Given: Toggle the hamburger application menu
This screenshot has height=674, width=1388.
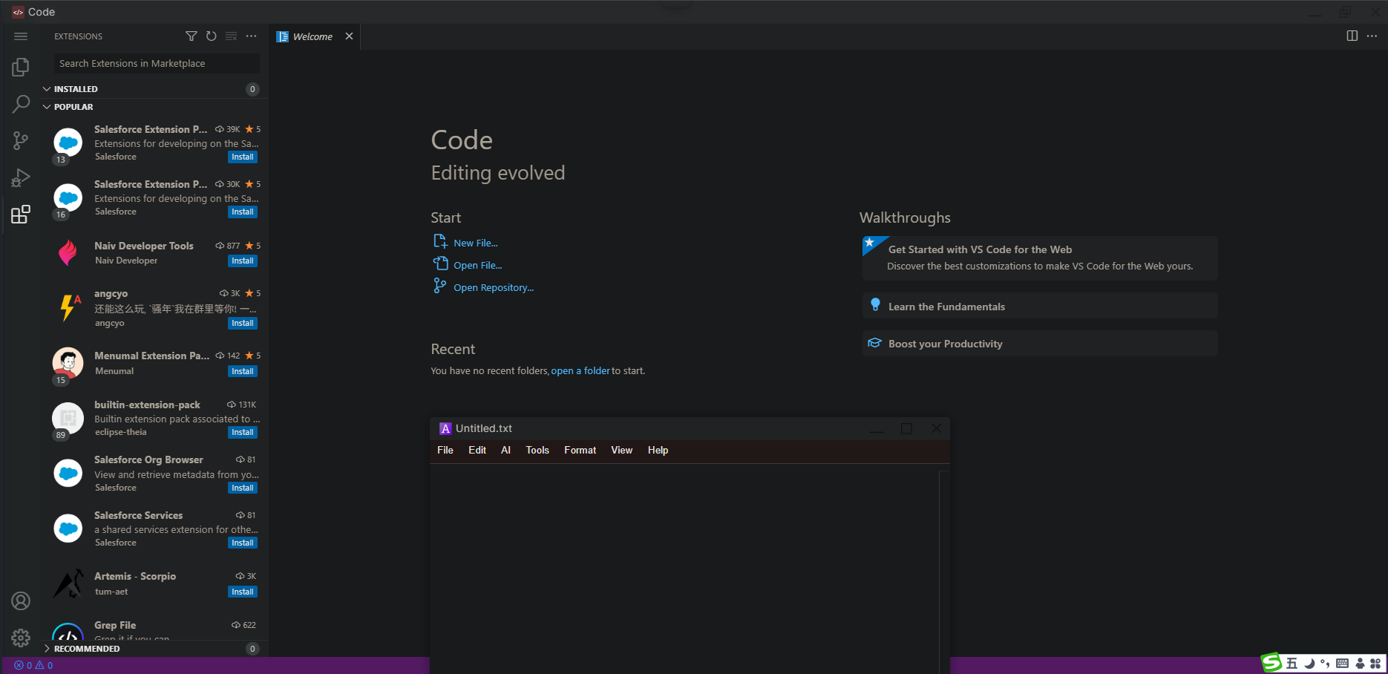Looking at the screenshot, I should pos(21,36).
